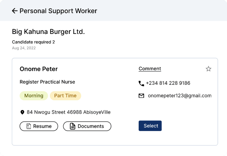Click the Register Practical Nurse title
The image size is (227, 156).
(47, 82)
